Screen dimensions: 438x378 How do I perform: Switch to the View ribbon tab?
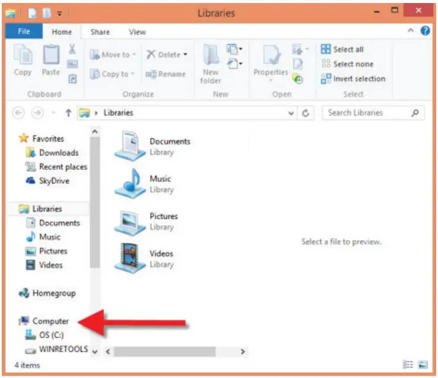(137, 32)
